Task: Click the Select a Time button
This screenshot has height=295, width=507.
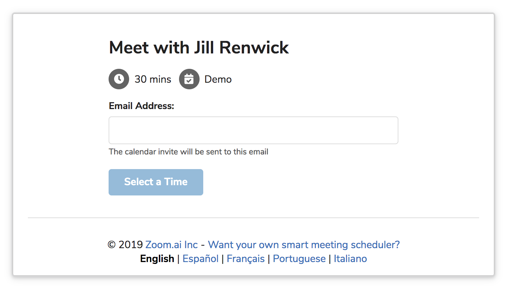Action: [156, 182]
